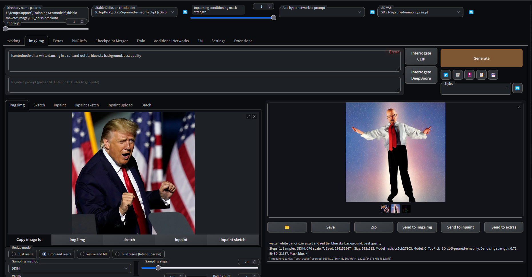Switch to the Sketch sub-tab
532x277 pixels.
[x=39, y=105]
